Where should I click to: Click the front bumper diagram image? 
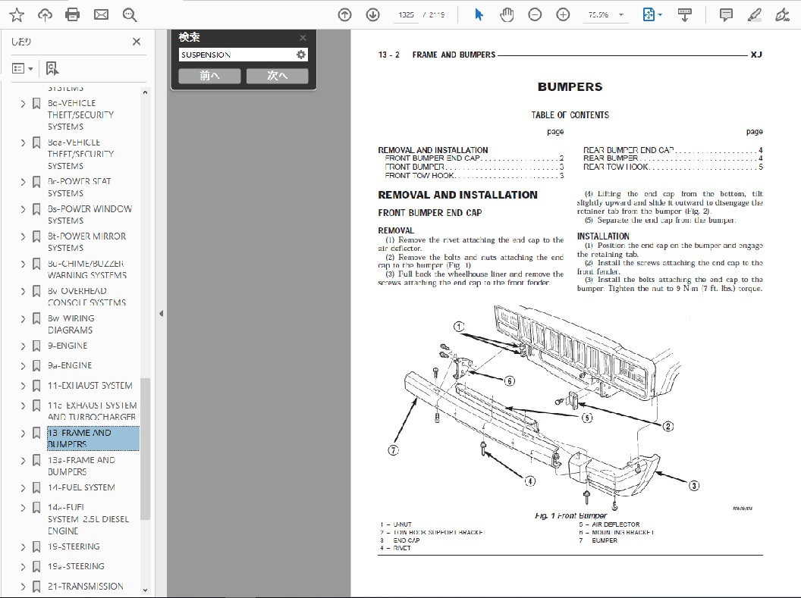[x=545, y=407]
